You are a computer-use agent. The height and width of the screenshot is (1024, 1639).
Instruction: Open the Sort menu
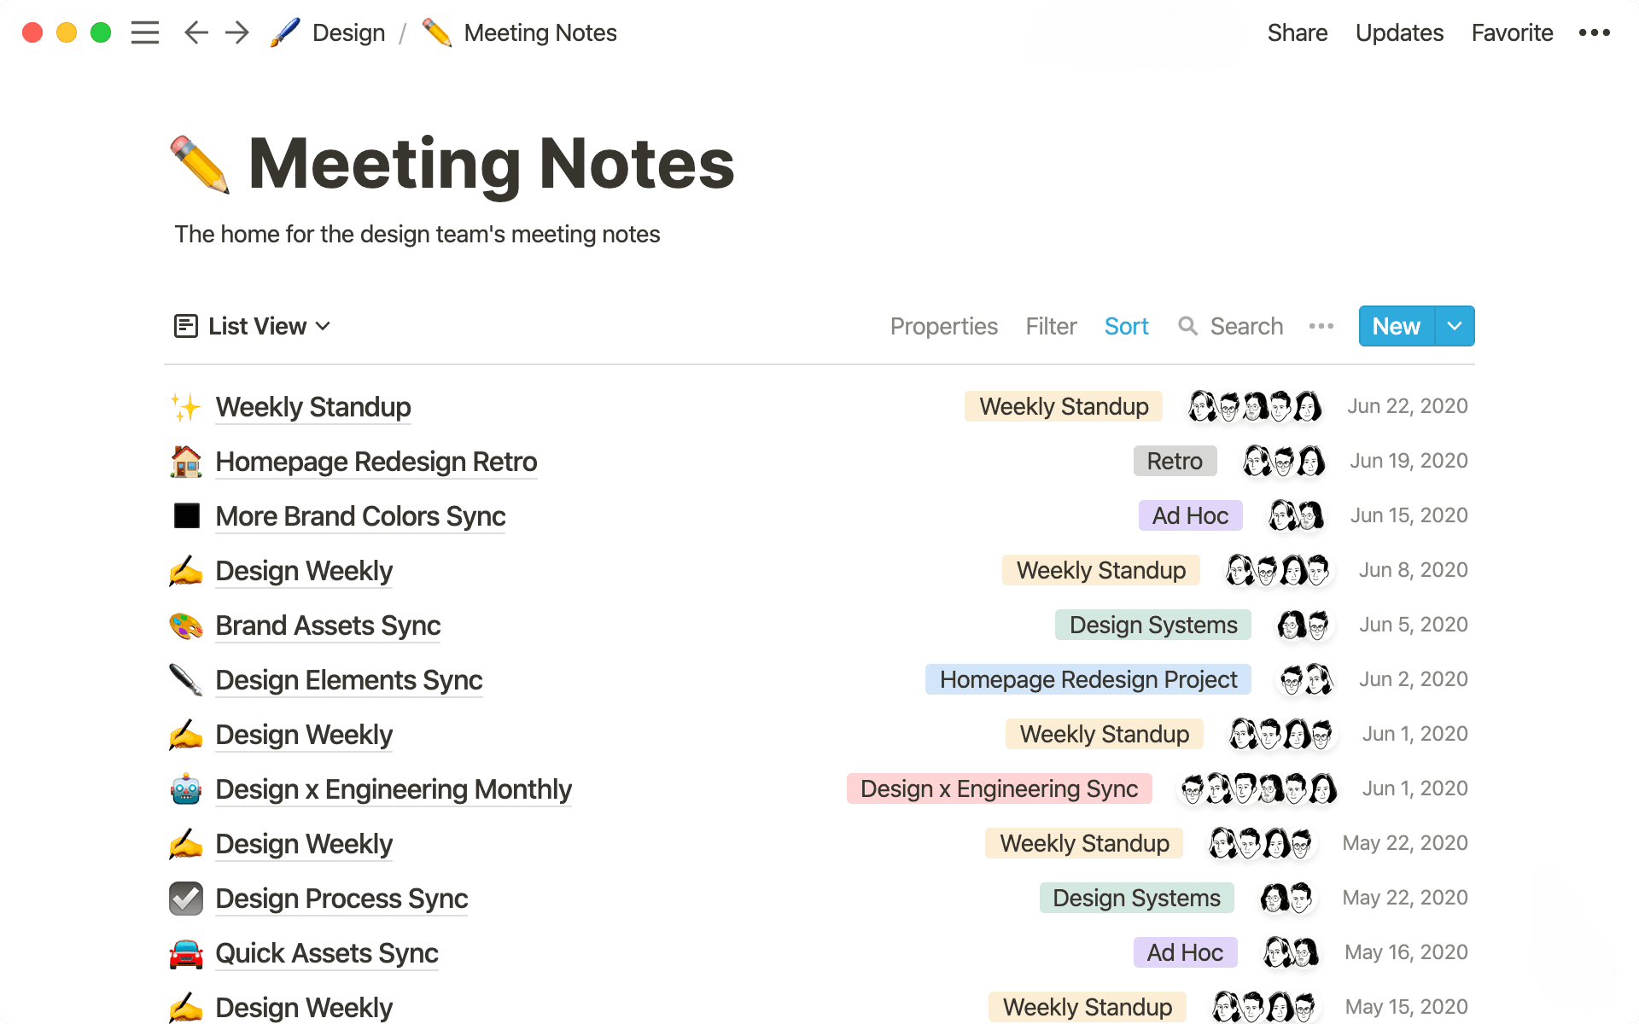click(x=1126, y=326)
